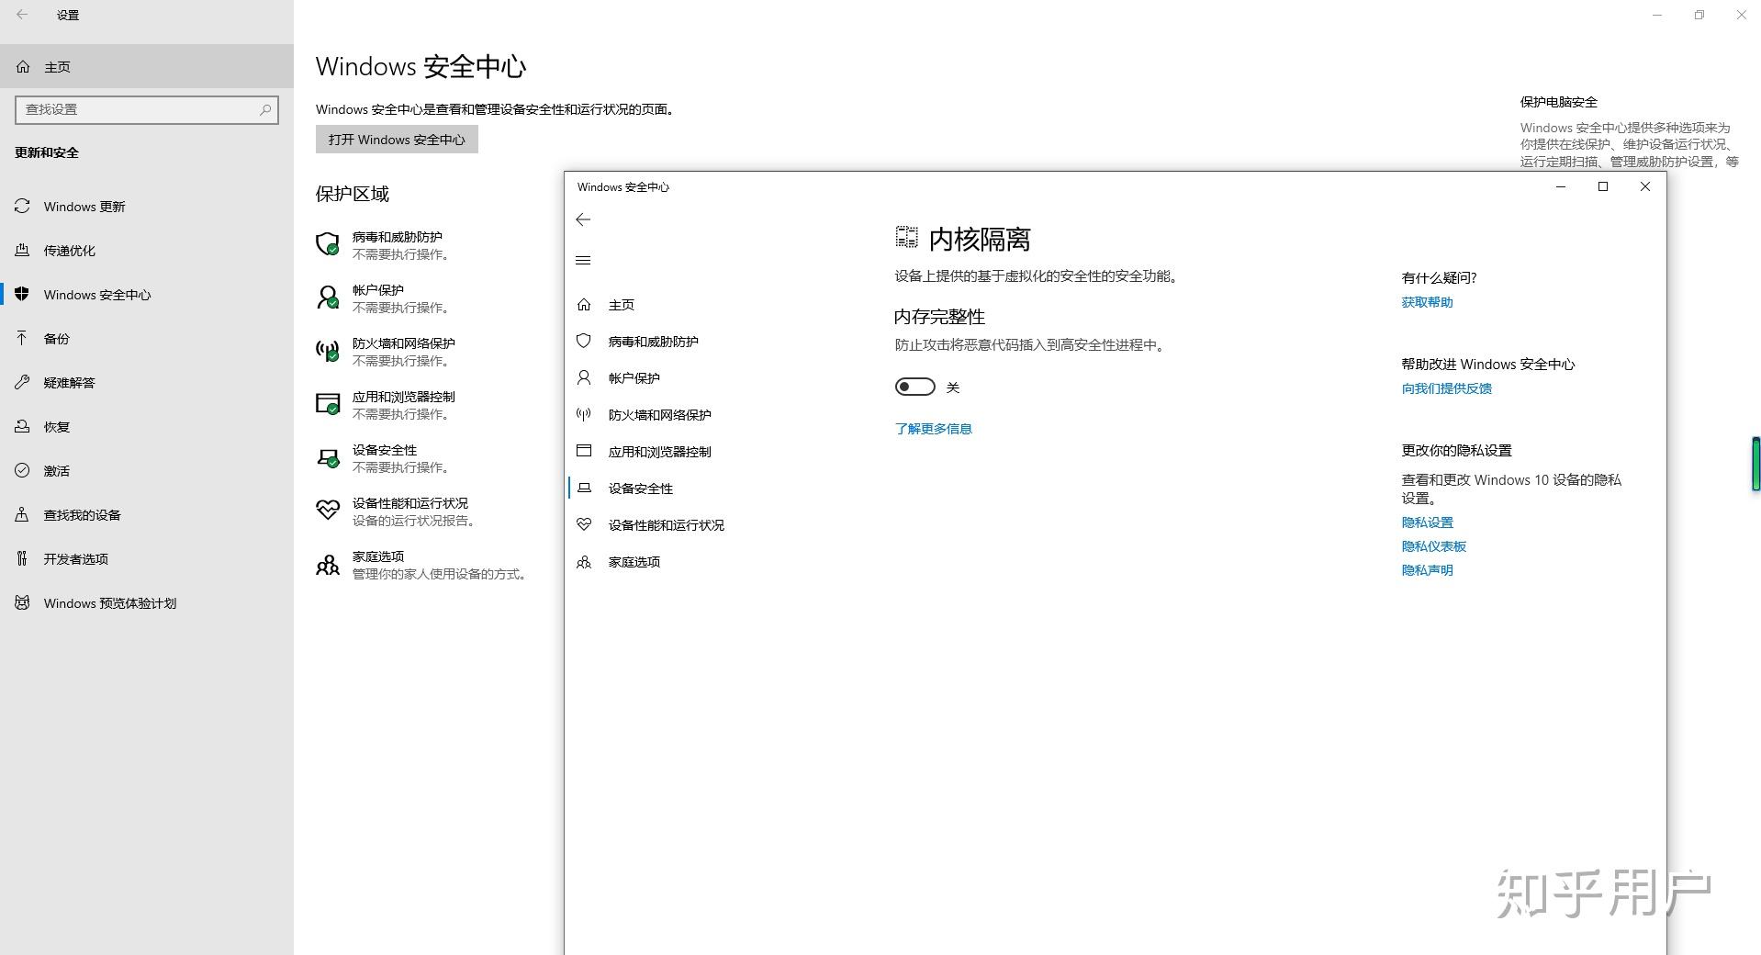
Task: Go back in Windows 安全中心 window
Action: coord(583,219)
